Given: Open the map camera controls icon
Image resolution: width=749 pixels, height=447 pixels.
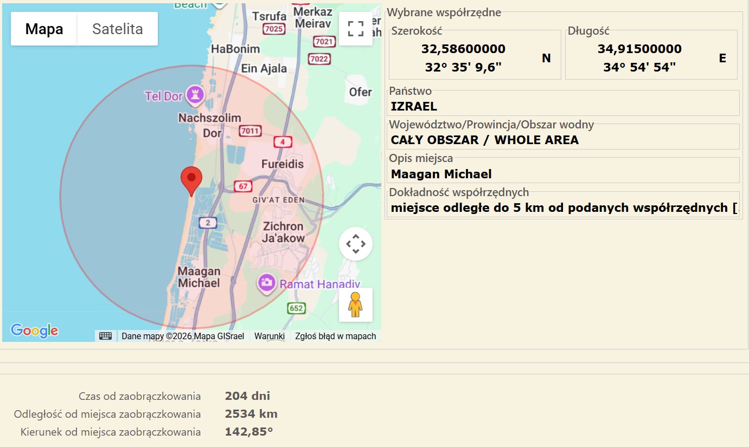Looking at the screenshot, I should tap(355, 244).
